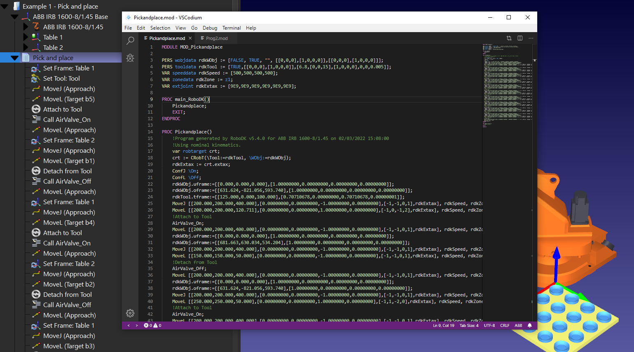Click the CRLF line ending selector
Image resolution: width=634 pixels, height=352 pixels.
pyautogui.click(x=505, y=326)
